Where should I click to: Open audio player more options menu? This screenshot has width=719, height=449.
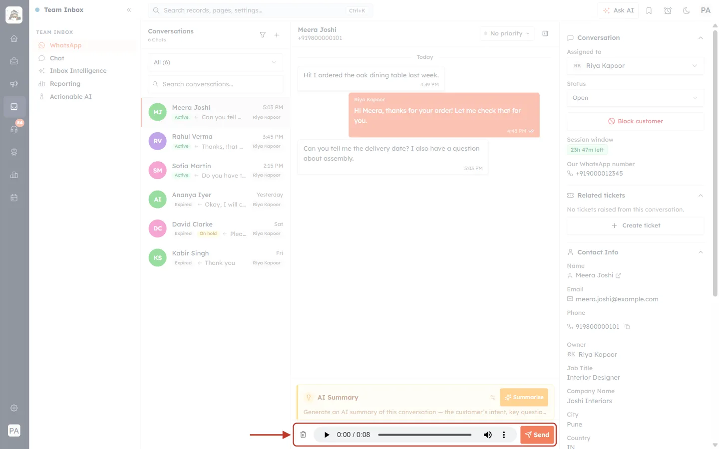(x=504, y=435)
